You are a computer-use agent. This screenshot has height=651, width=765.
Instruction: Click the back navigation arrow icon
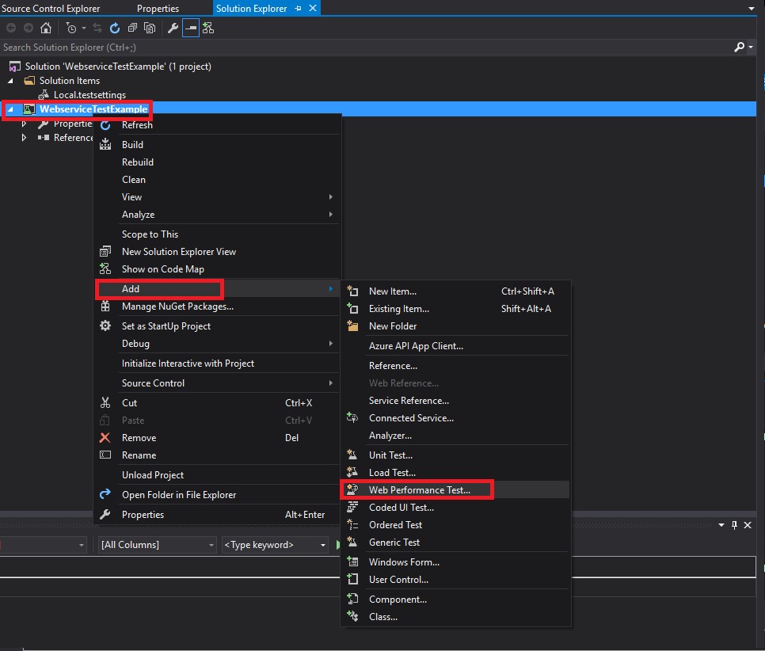(x=11, y=28)
